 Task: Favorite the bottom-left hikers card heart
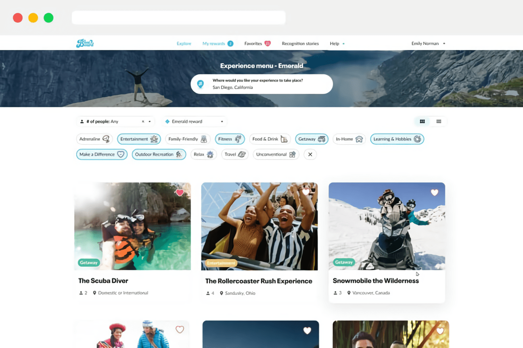(180, 329)
